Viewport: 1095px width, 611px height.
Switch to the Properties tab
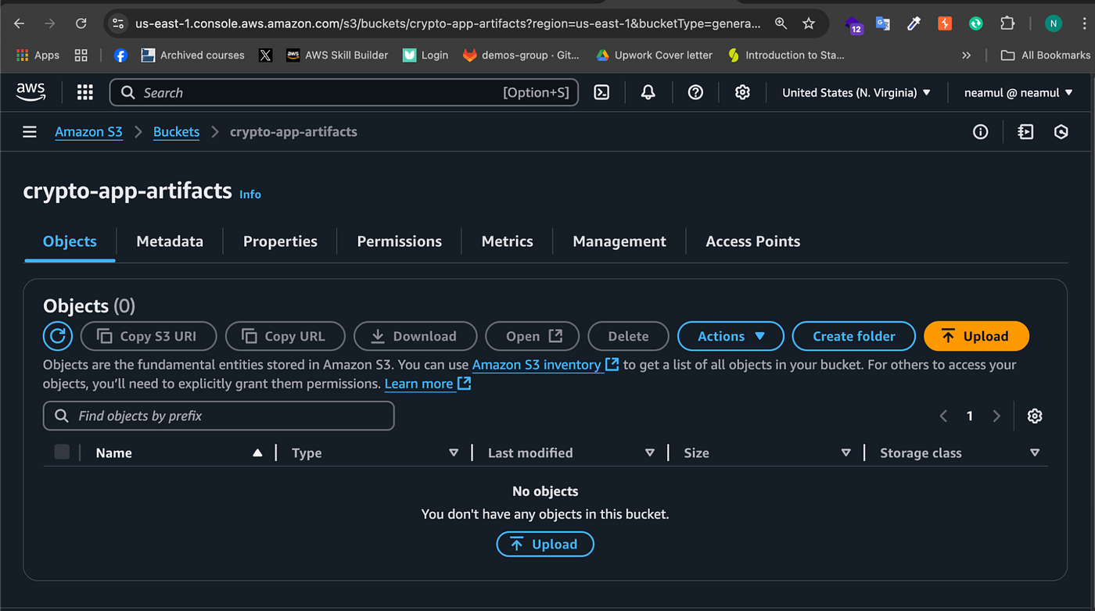pos(280,241)
